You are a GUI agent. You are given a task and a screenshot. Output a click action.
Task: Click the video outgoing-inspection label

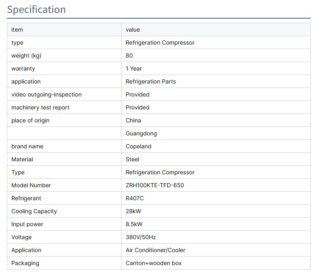47,94
